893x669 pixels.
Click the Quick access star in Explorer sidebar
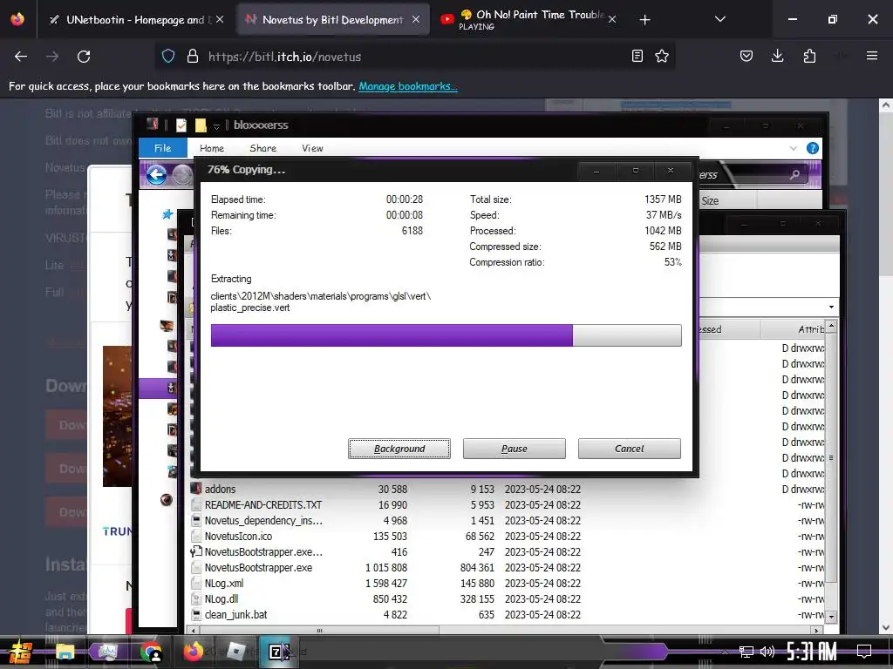(167, 214)
